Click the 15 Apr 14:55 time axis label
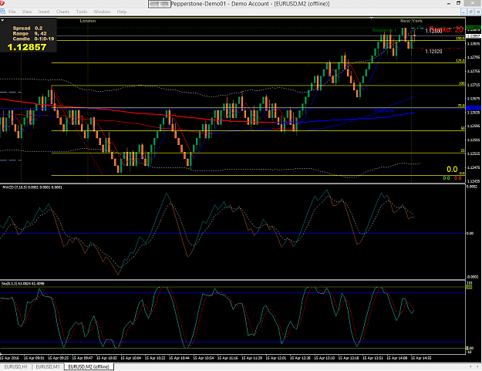Image resolution: width=482 pixels, height=371 pixels. click(421, 358)
